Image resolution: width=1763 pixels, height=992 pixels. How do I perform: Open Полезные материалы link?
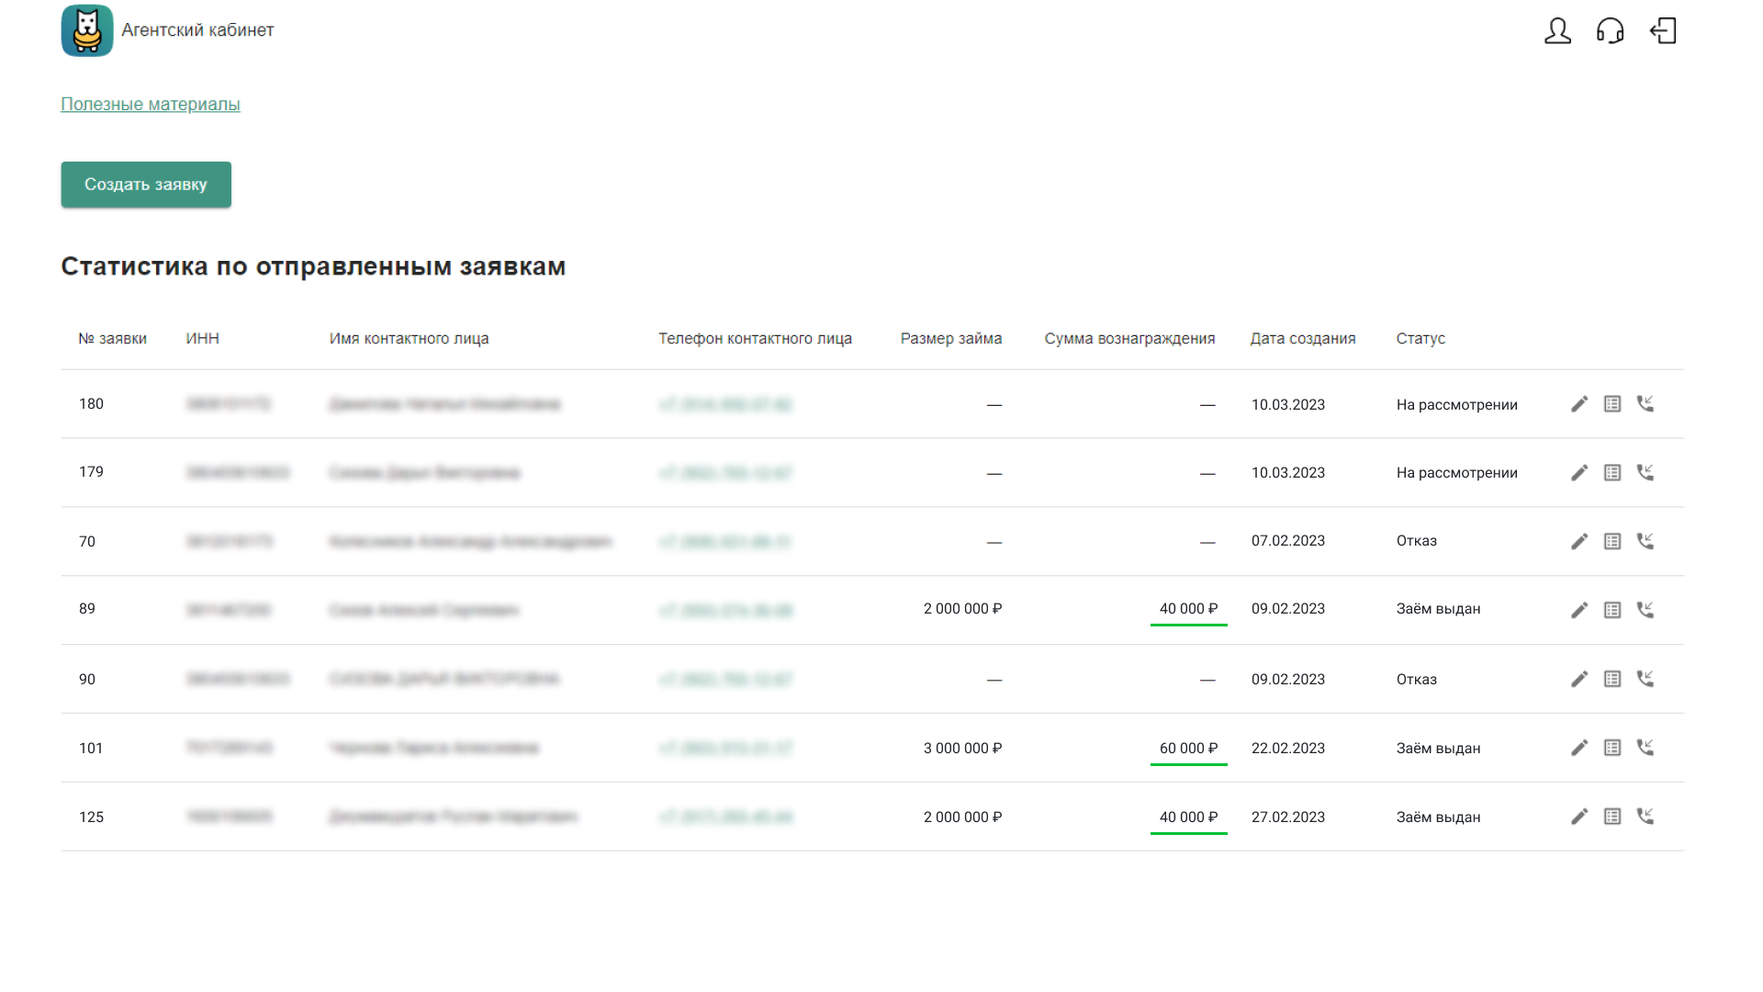pyautogui.click(x=151, y=105)
